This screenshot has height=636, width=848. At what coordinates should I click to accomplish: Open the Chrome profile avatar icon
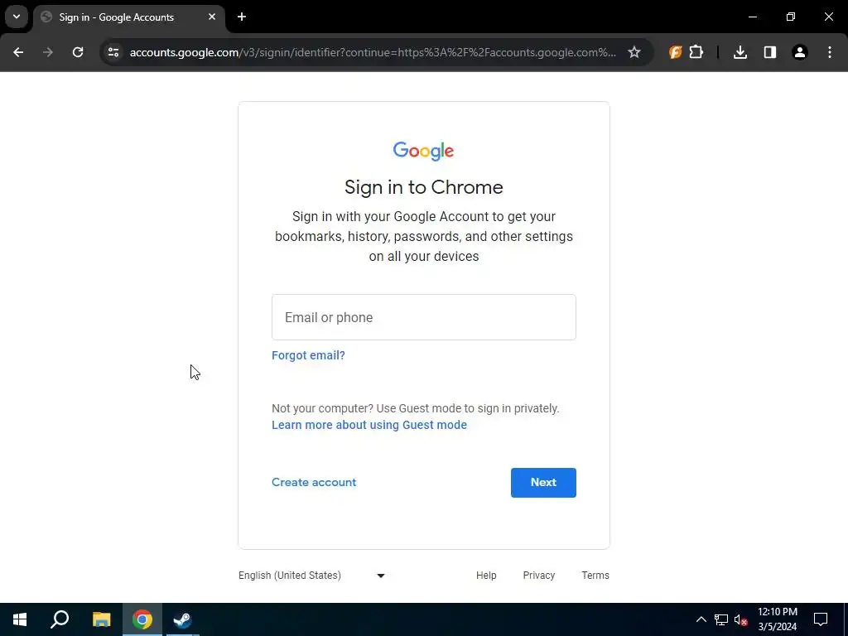click(799, 52)
